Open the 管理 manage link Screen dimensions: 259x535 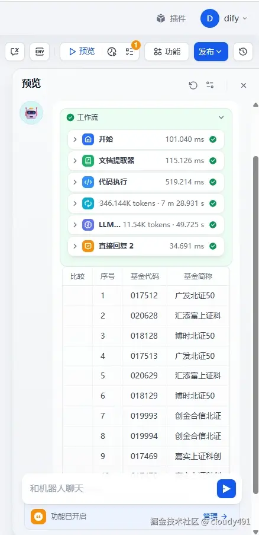click(x=215, y=516)
